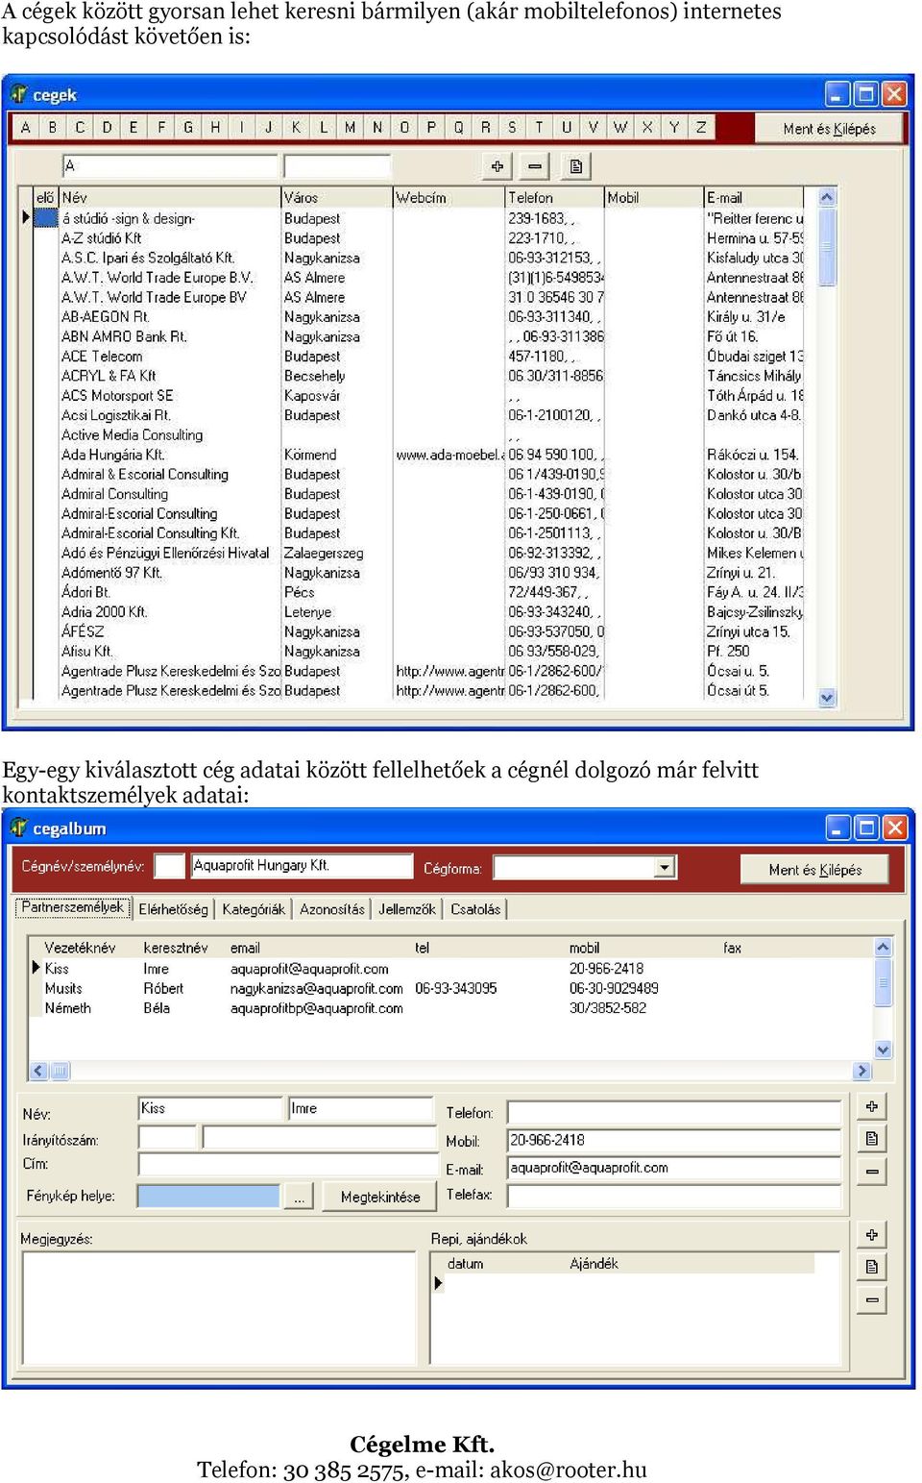
Task: Switch to the Partnerszemélyek tab
Action: pyautogui.click(x=73, y=907)
